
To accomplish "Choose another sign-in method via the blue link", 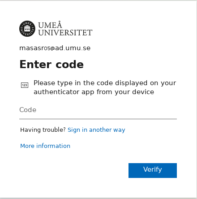I will (x=96, y=130).
